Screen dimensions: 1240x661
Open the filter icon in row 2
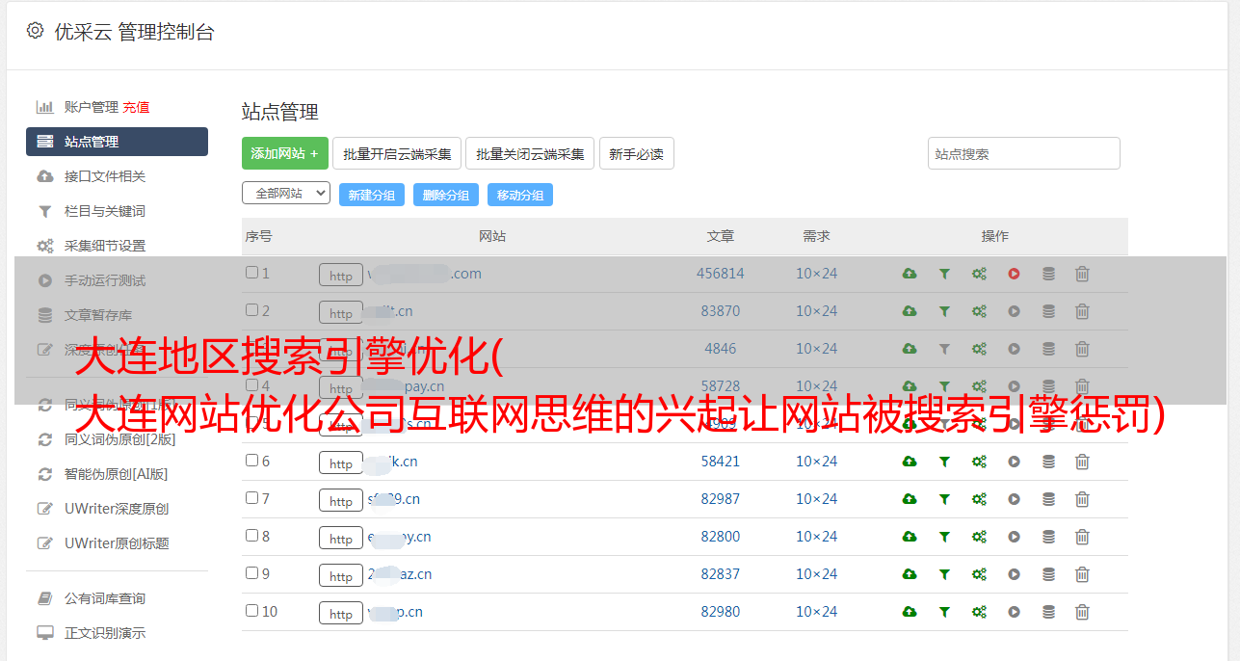[x=944, y=311]
